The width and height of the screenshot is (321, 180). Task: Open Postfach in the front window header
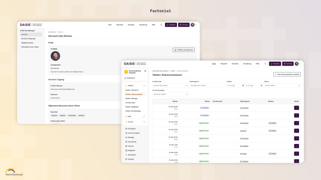coord(275,64)
